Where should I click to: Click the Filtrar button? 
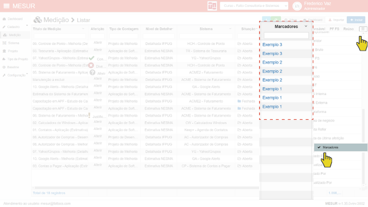click(x=291, y=20)
